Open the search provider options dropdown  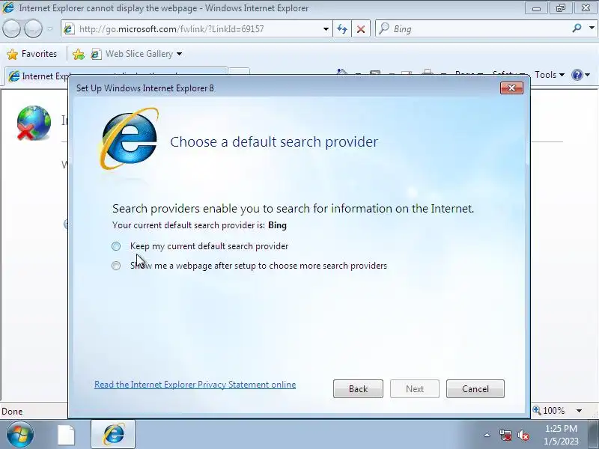tap(592, 28)
